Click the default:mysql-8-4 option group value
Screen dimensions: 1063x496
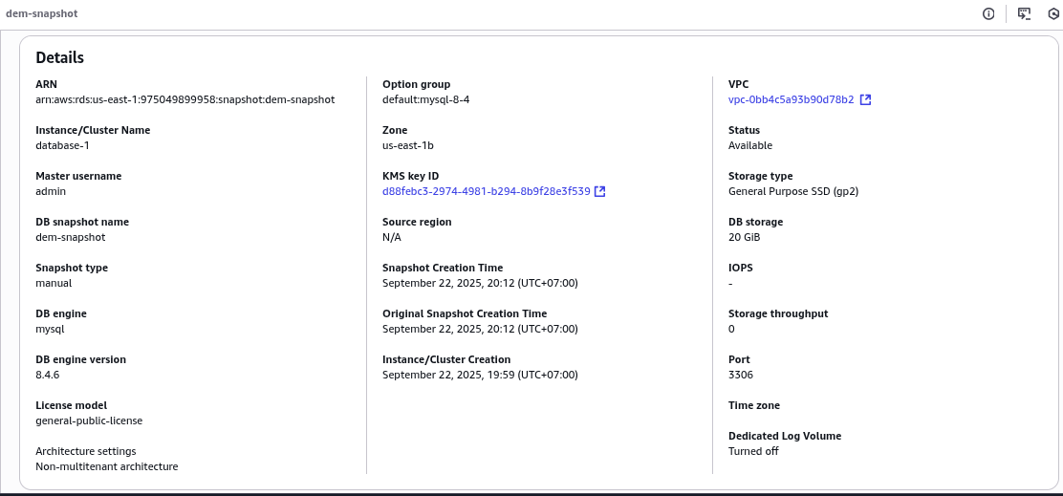tap(425, 99)
